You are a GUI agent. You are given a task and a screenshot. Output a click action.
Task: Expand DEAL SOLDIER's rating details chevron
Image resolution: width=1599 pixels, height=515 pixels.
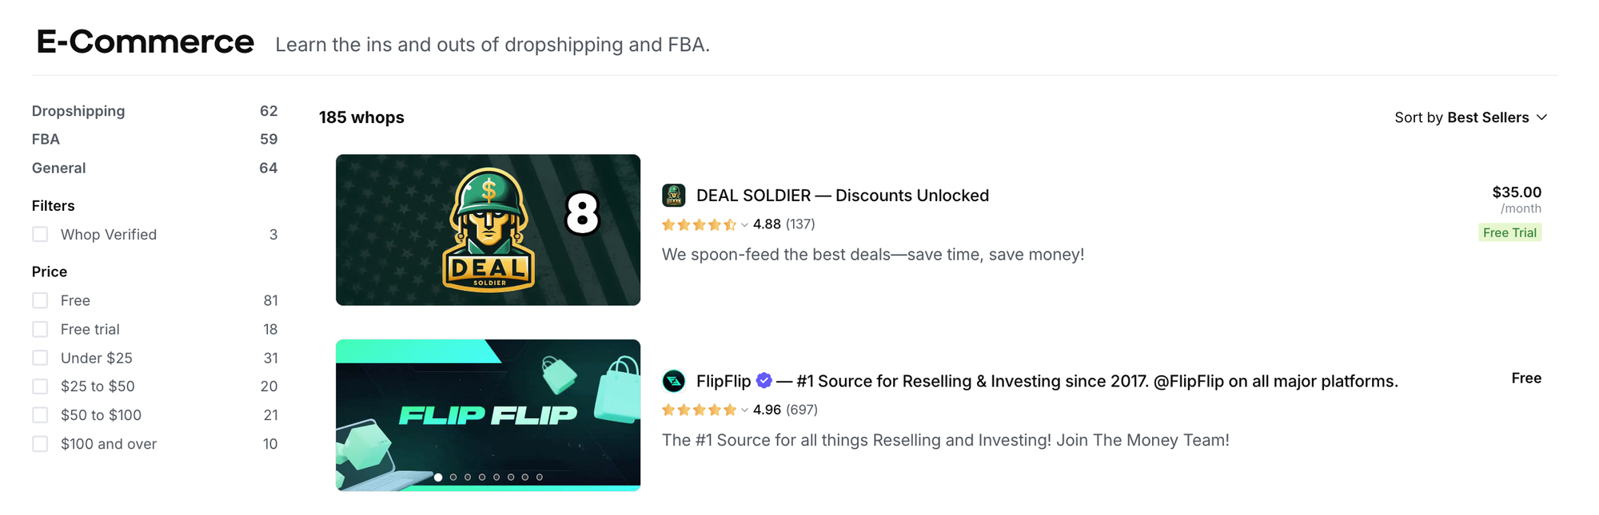pyautogui.click(x=743, y=225)
